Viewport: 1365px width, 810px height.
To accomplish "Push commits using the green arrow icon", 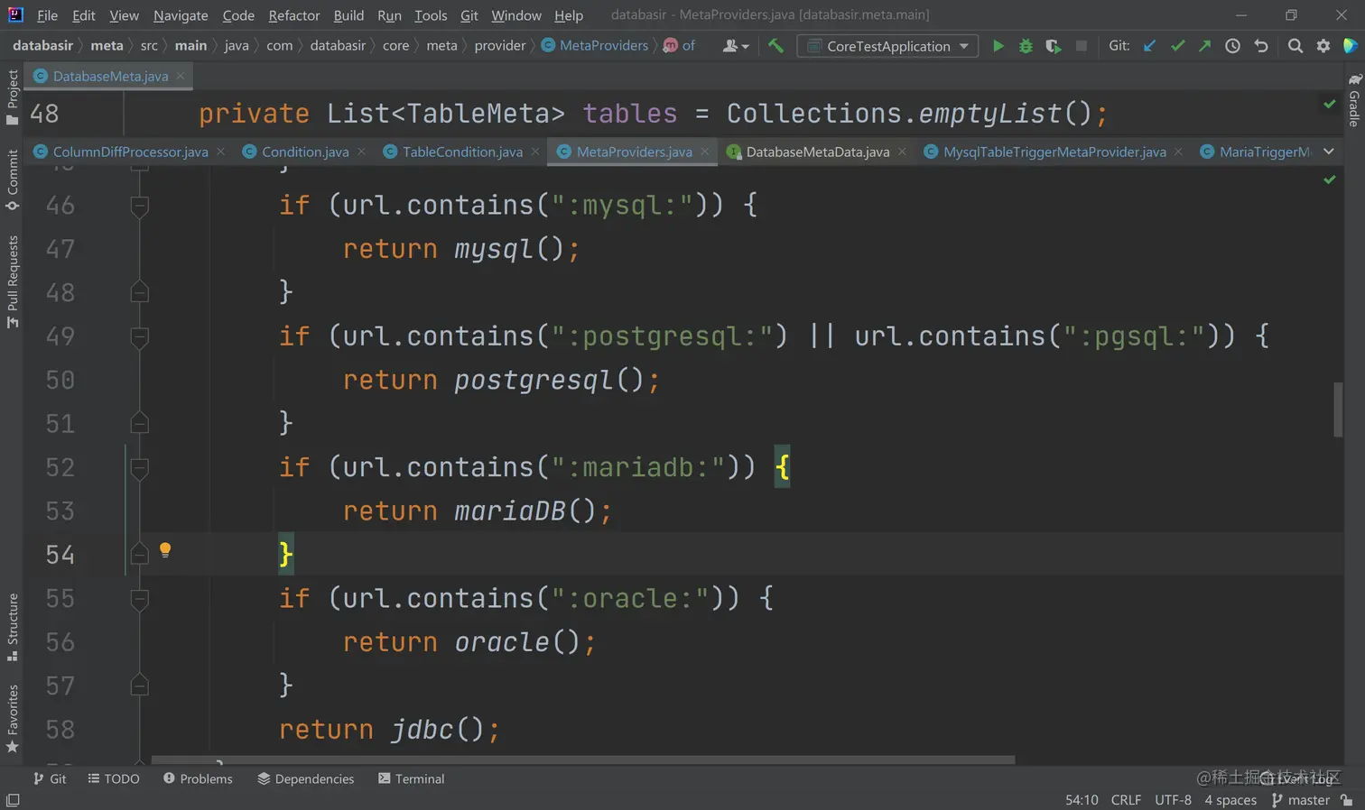I will pyautogui.click(x=1204, y=46).
